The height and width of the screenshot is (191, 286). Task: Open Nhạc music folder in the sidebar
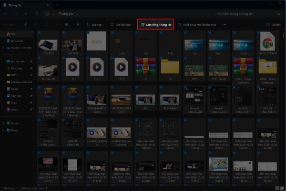(x=14, y=102)
